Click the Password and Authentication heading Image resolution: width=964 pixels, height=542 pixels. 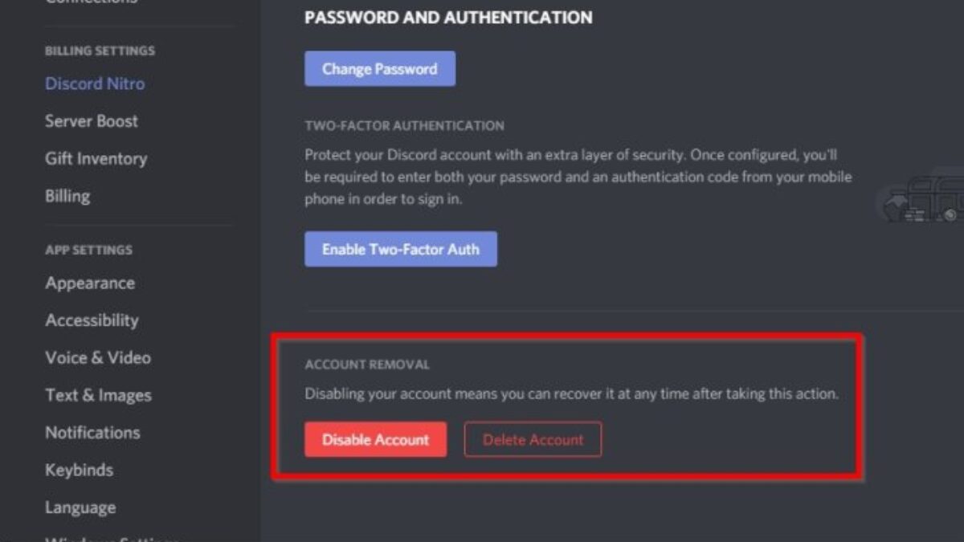tap(448, 18)
